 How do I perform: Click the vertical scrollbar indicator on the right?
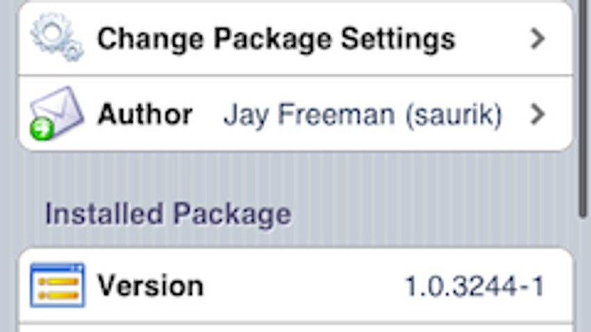pos(585,106)
